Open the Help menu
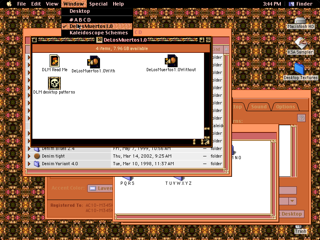This screenshot has height=240, width=320. tap(118, 4)
